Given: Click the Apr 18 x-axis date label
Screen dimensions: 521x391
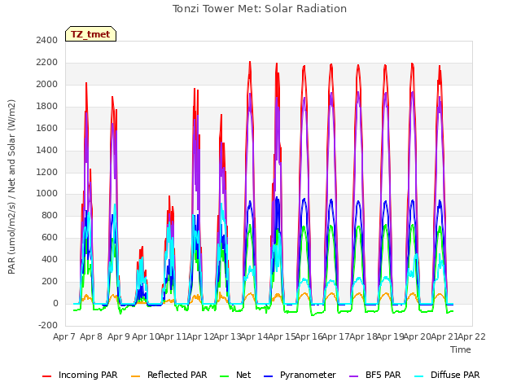Looking at the screenshot, I should [363, 336].
